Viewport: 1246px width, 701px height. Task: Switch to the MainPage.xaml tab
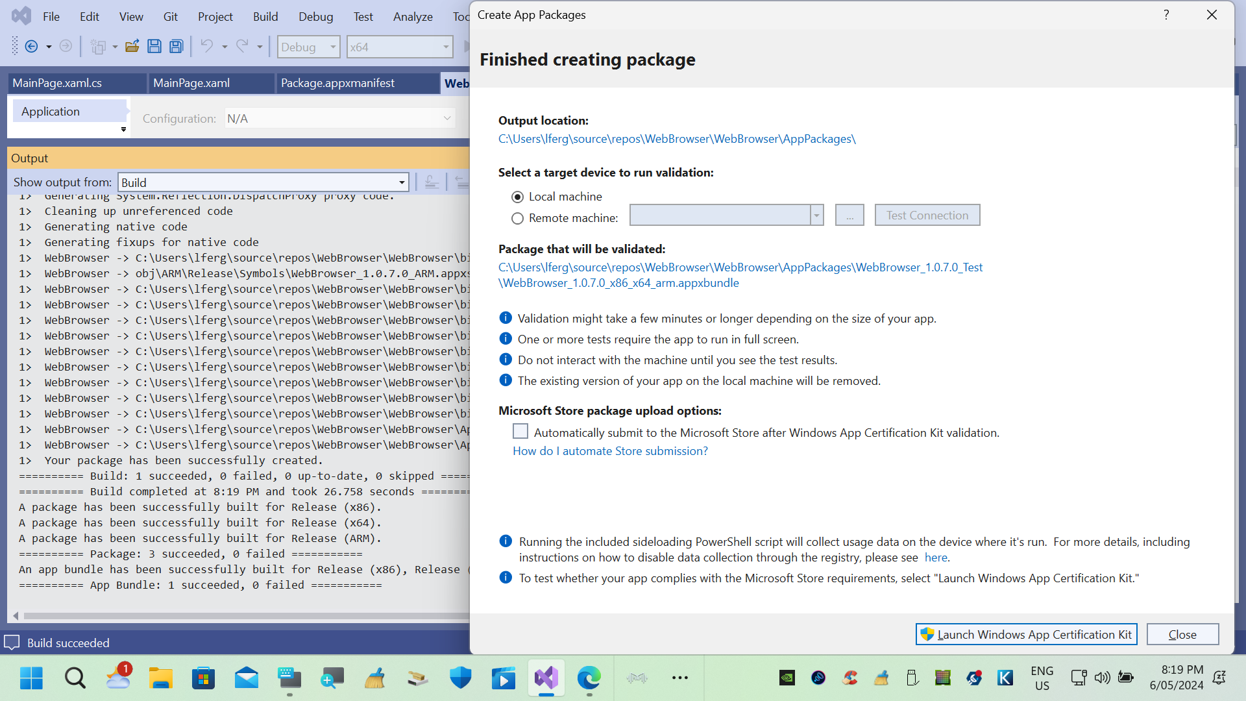click(191, 82)
